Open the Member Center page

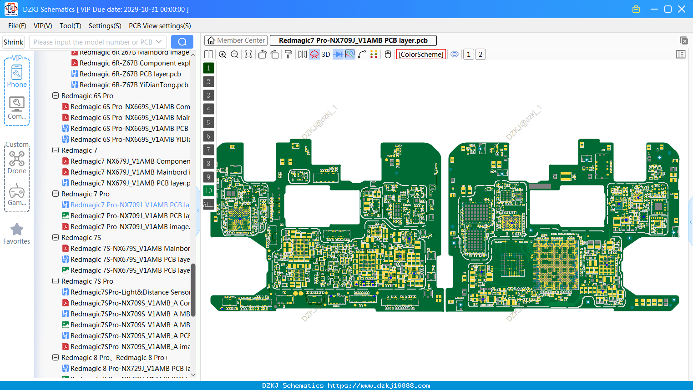(236, 40)
